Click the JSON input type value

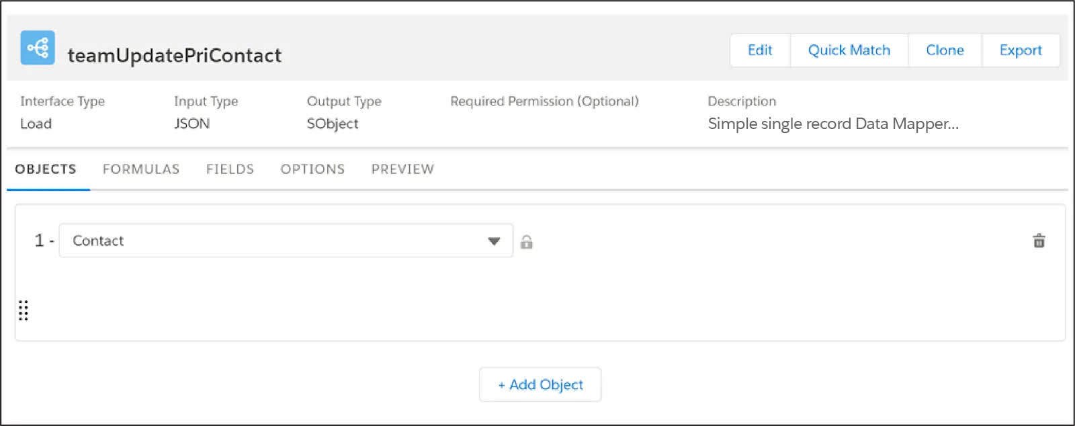pos(191,124)
